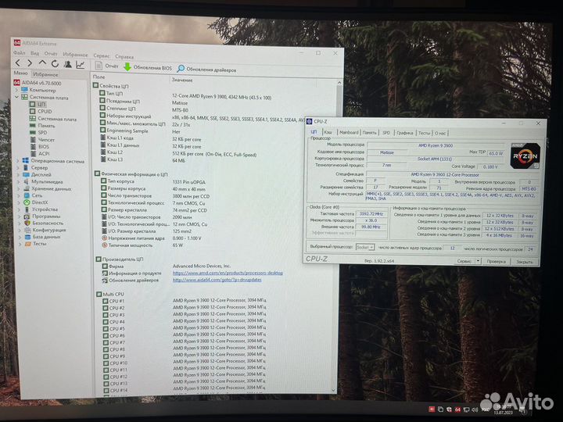The image size is (563, 422).
Task: Switch to Mainboard tab in CPU-Z
Action: click(349, 132)
